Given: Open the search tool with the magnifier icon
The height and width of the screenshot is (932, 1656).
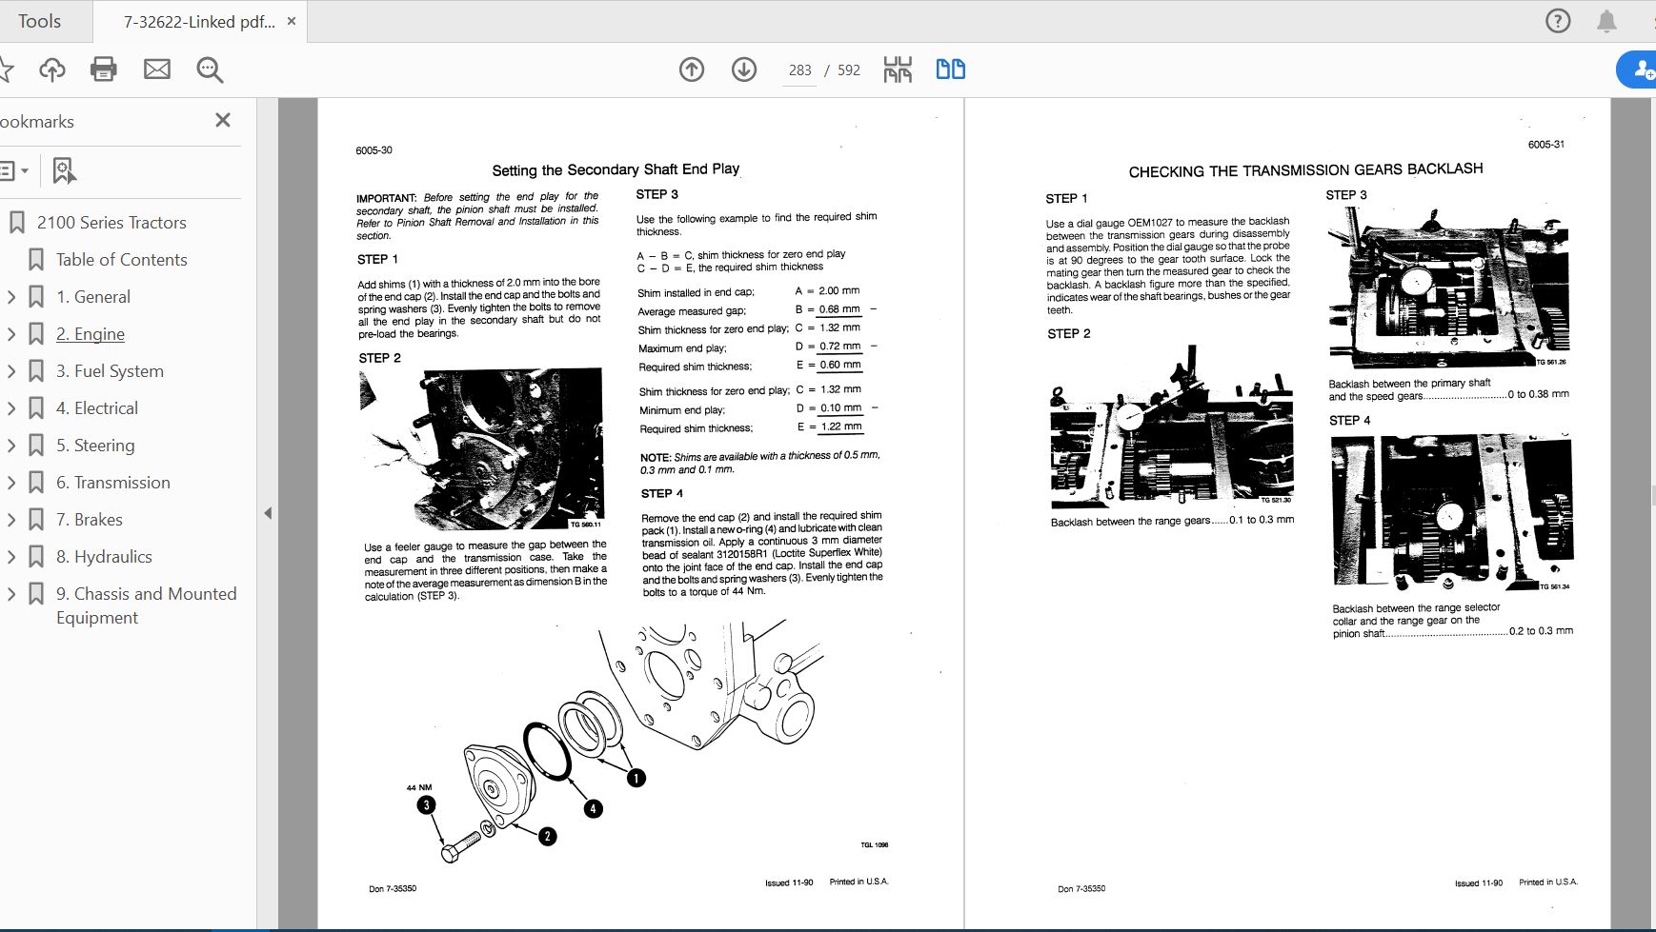Looking at the screenshot, I should point(210,69).
